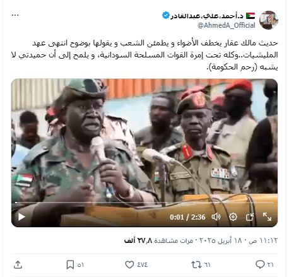This screenshot has width=294, height=277.
Task: Seek along the video progress bar
Action: [x=144, y=203]
